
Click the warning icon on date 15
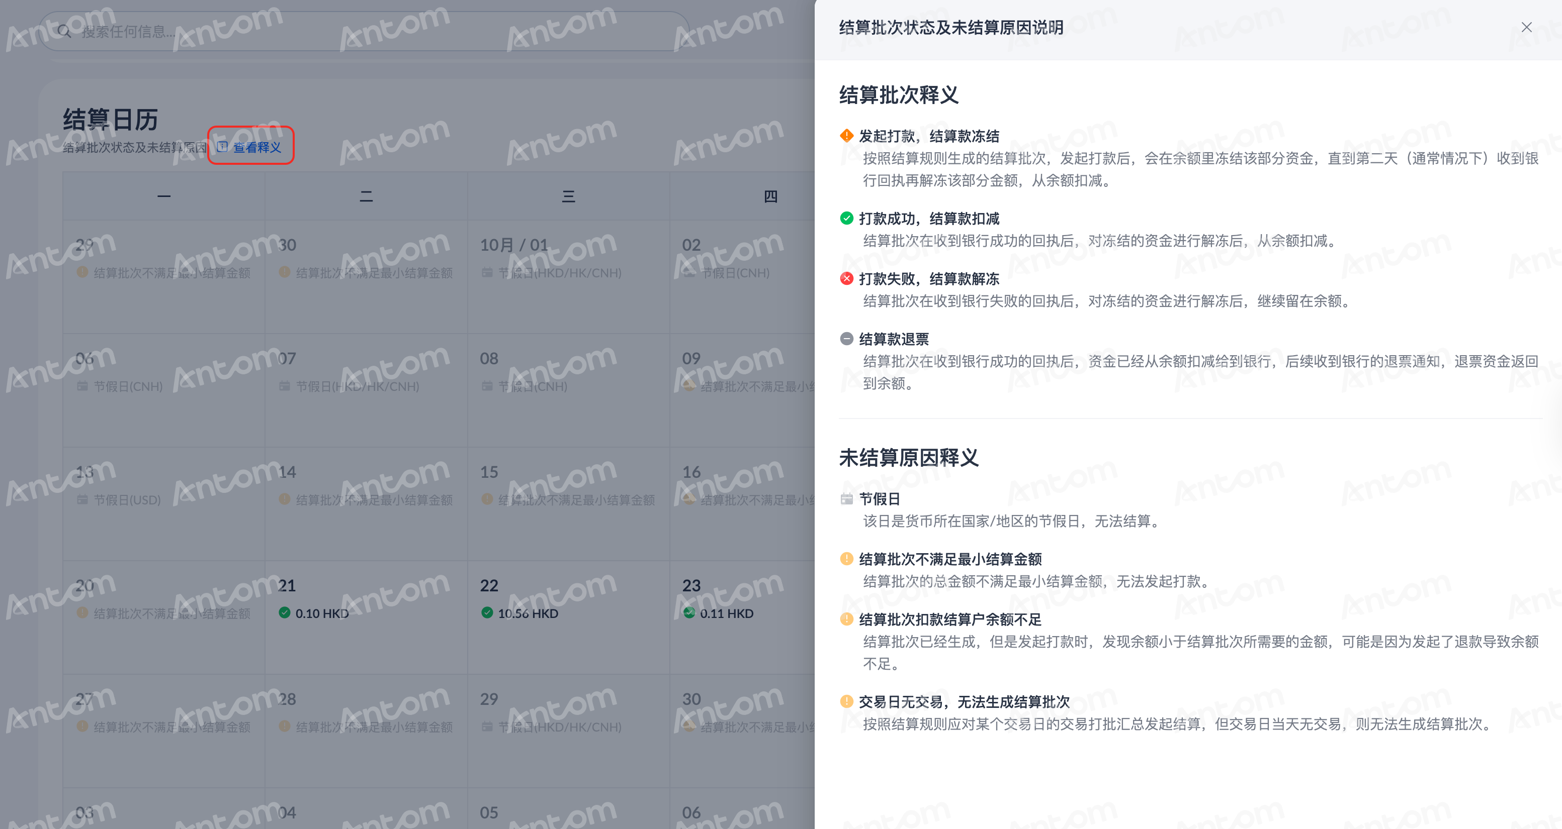point(487,499)
